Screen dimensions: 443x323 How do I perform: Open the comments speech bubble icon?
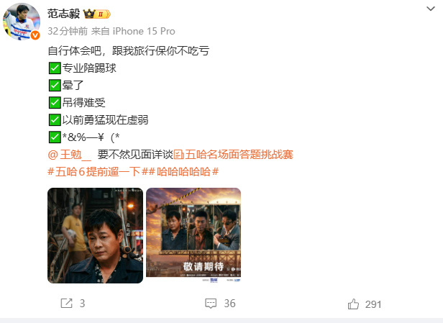click(211, 304)
